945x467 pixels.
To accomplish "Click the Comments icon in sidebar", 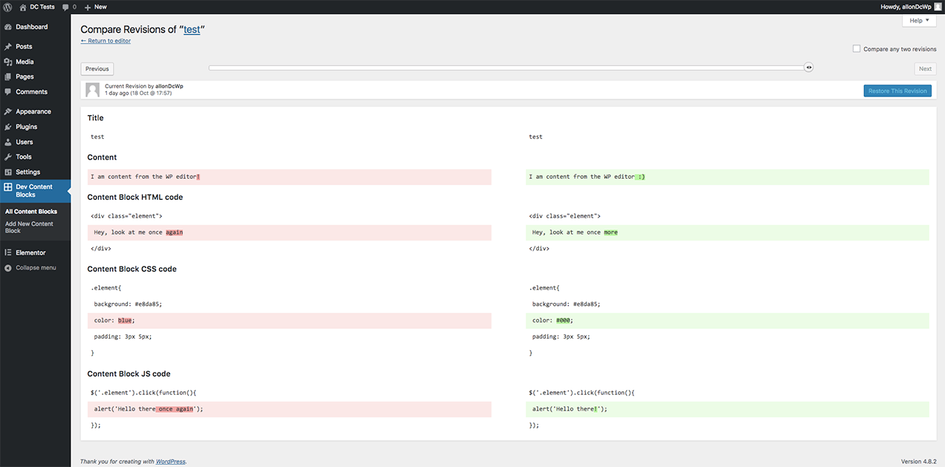I will coord(7,92).
